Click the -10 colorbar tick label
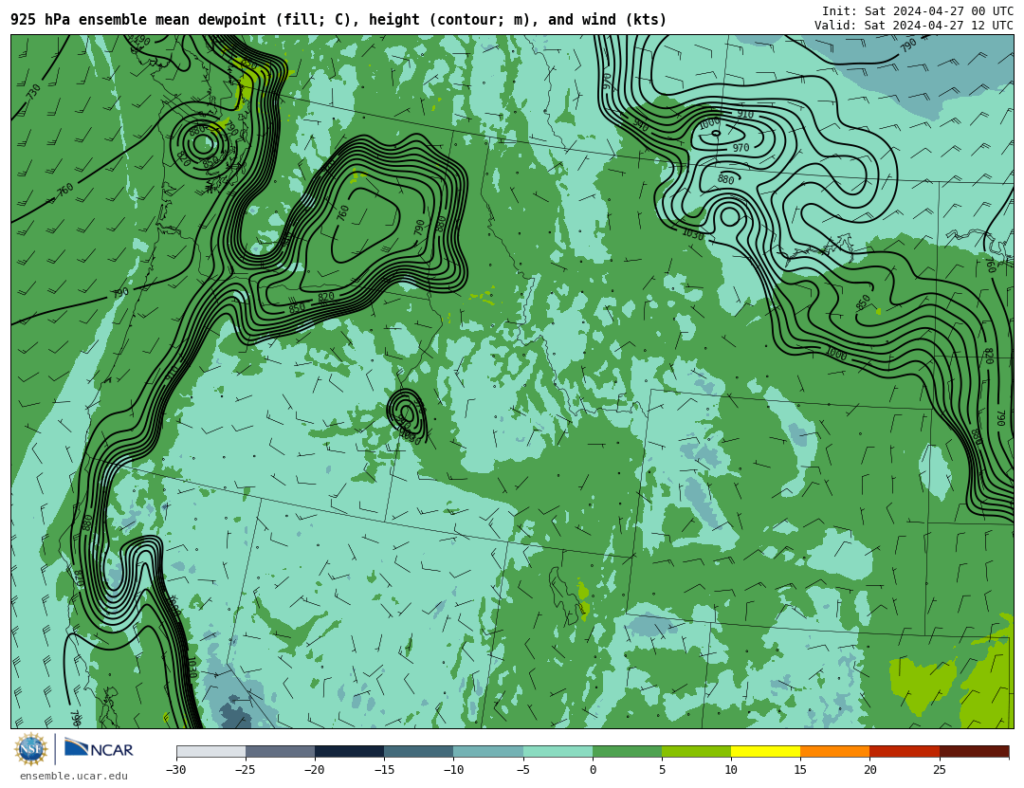 tap(452, 770)
